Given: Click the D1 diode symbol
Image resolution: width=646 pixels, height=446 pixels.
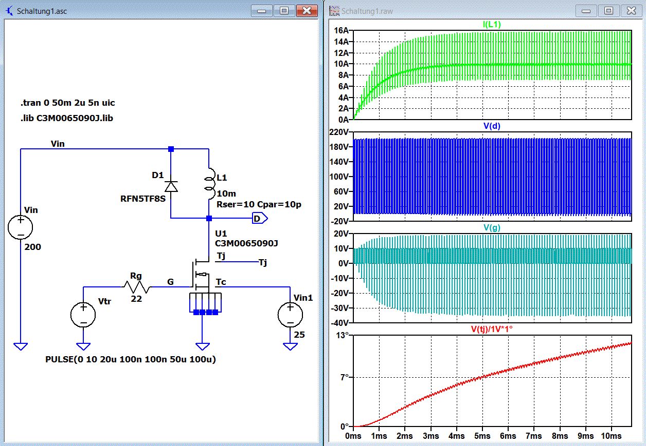Looking at the screenshot, I should click(x=171, y=186).
